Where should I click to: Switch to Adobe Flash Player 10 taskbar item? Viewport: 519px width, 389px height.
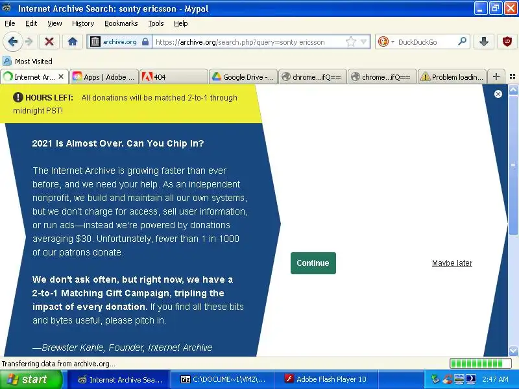(326, 379)
